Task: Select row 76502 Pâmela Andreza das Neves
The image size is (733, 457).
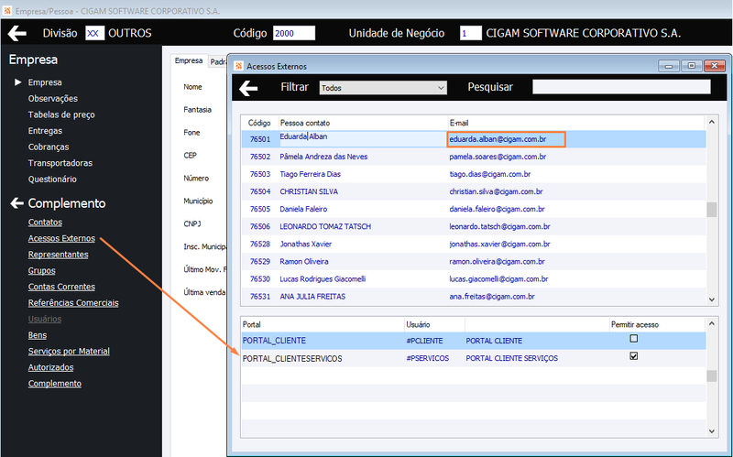Action: point(474,157)
